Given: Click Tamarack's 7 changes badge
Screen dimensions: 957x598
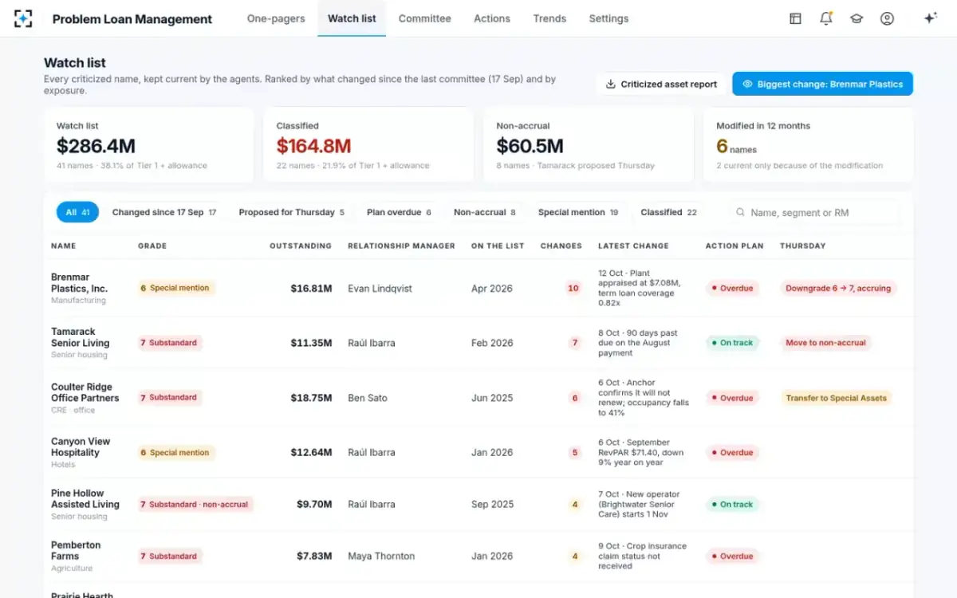Looking at the screenshot, I should pyautogui.click(x=575, y=343).
